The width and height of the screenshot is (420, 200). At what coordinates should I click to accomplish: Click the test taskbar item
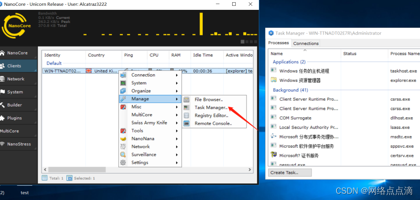click(x=24, y=192)
